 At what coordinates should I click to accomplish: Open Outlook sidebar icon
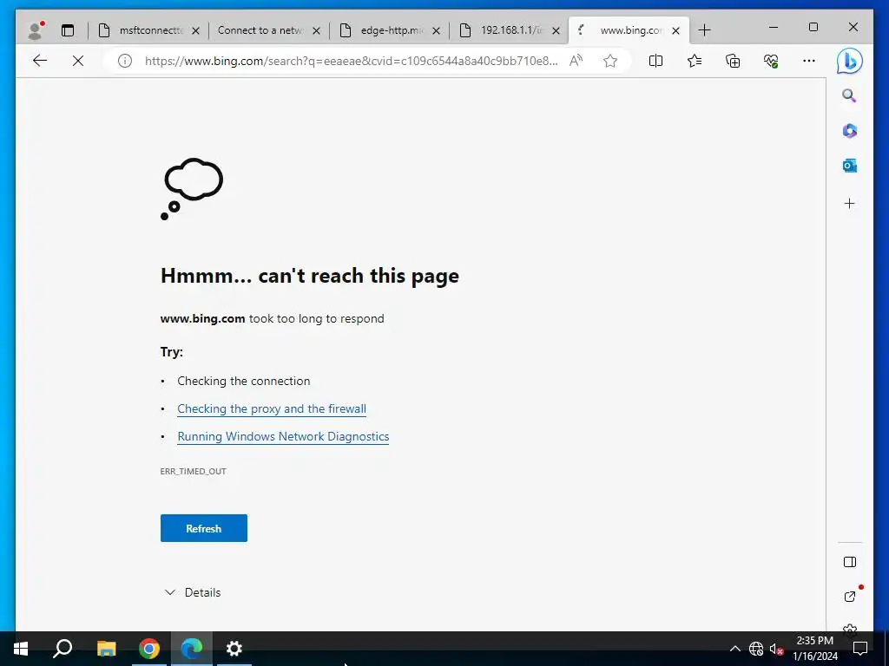click(849, 166)
